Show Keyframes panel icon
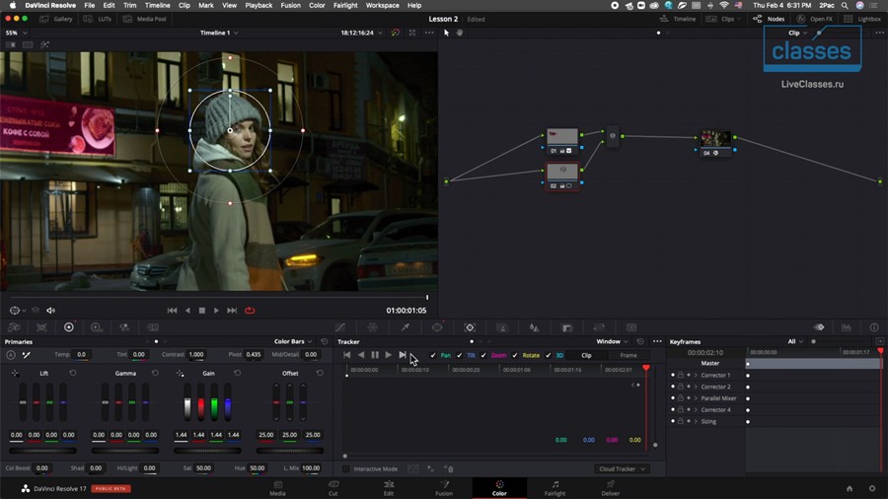Image resolution: width=888 pixels, height=499 pixels. (819, 327)
